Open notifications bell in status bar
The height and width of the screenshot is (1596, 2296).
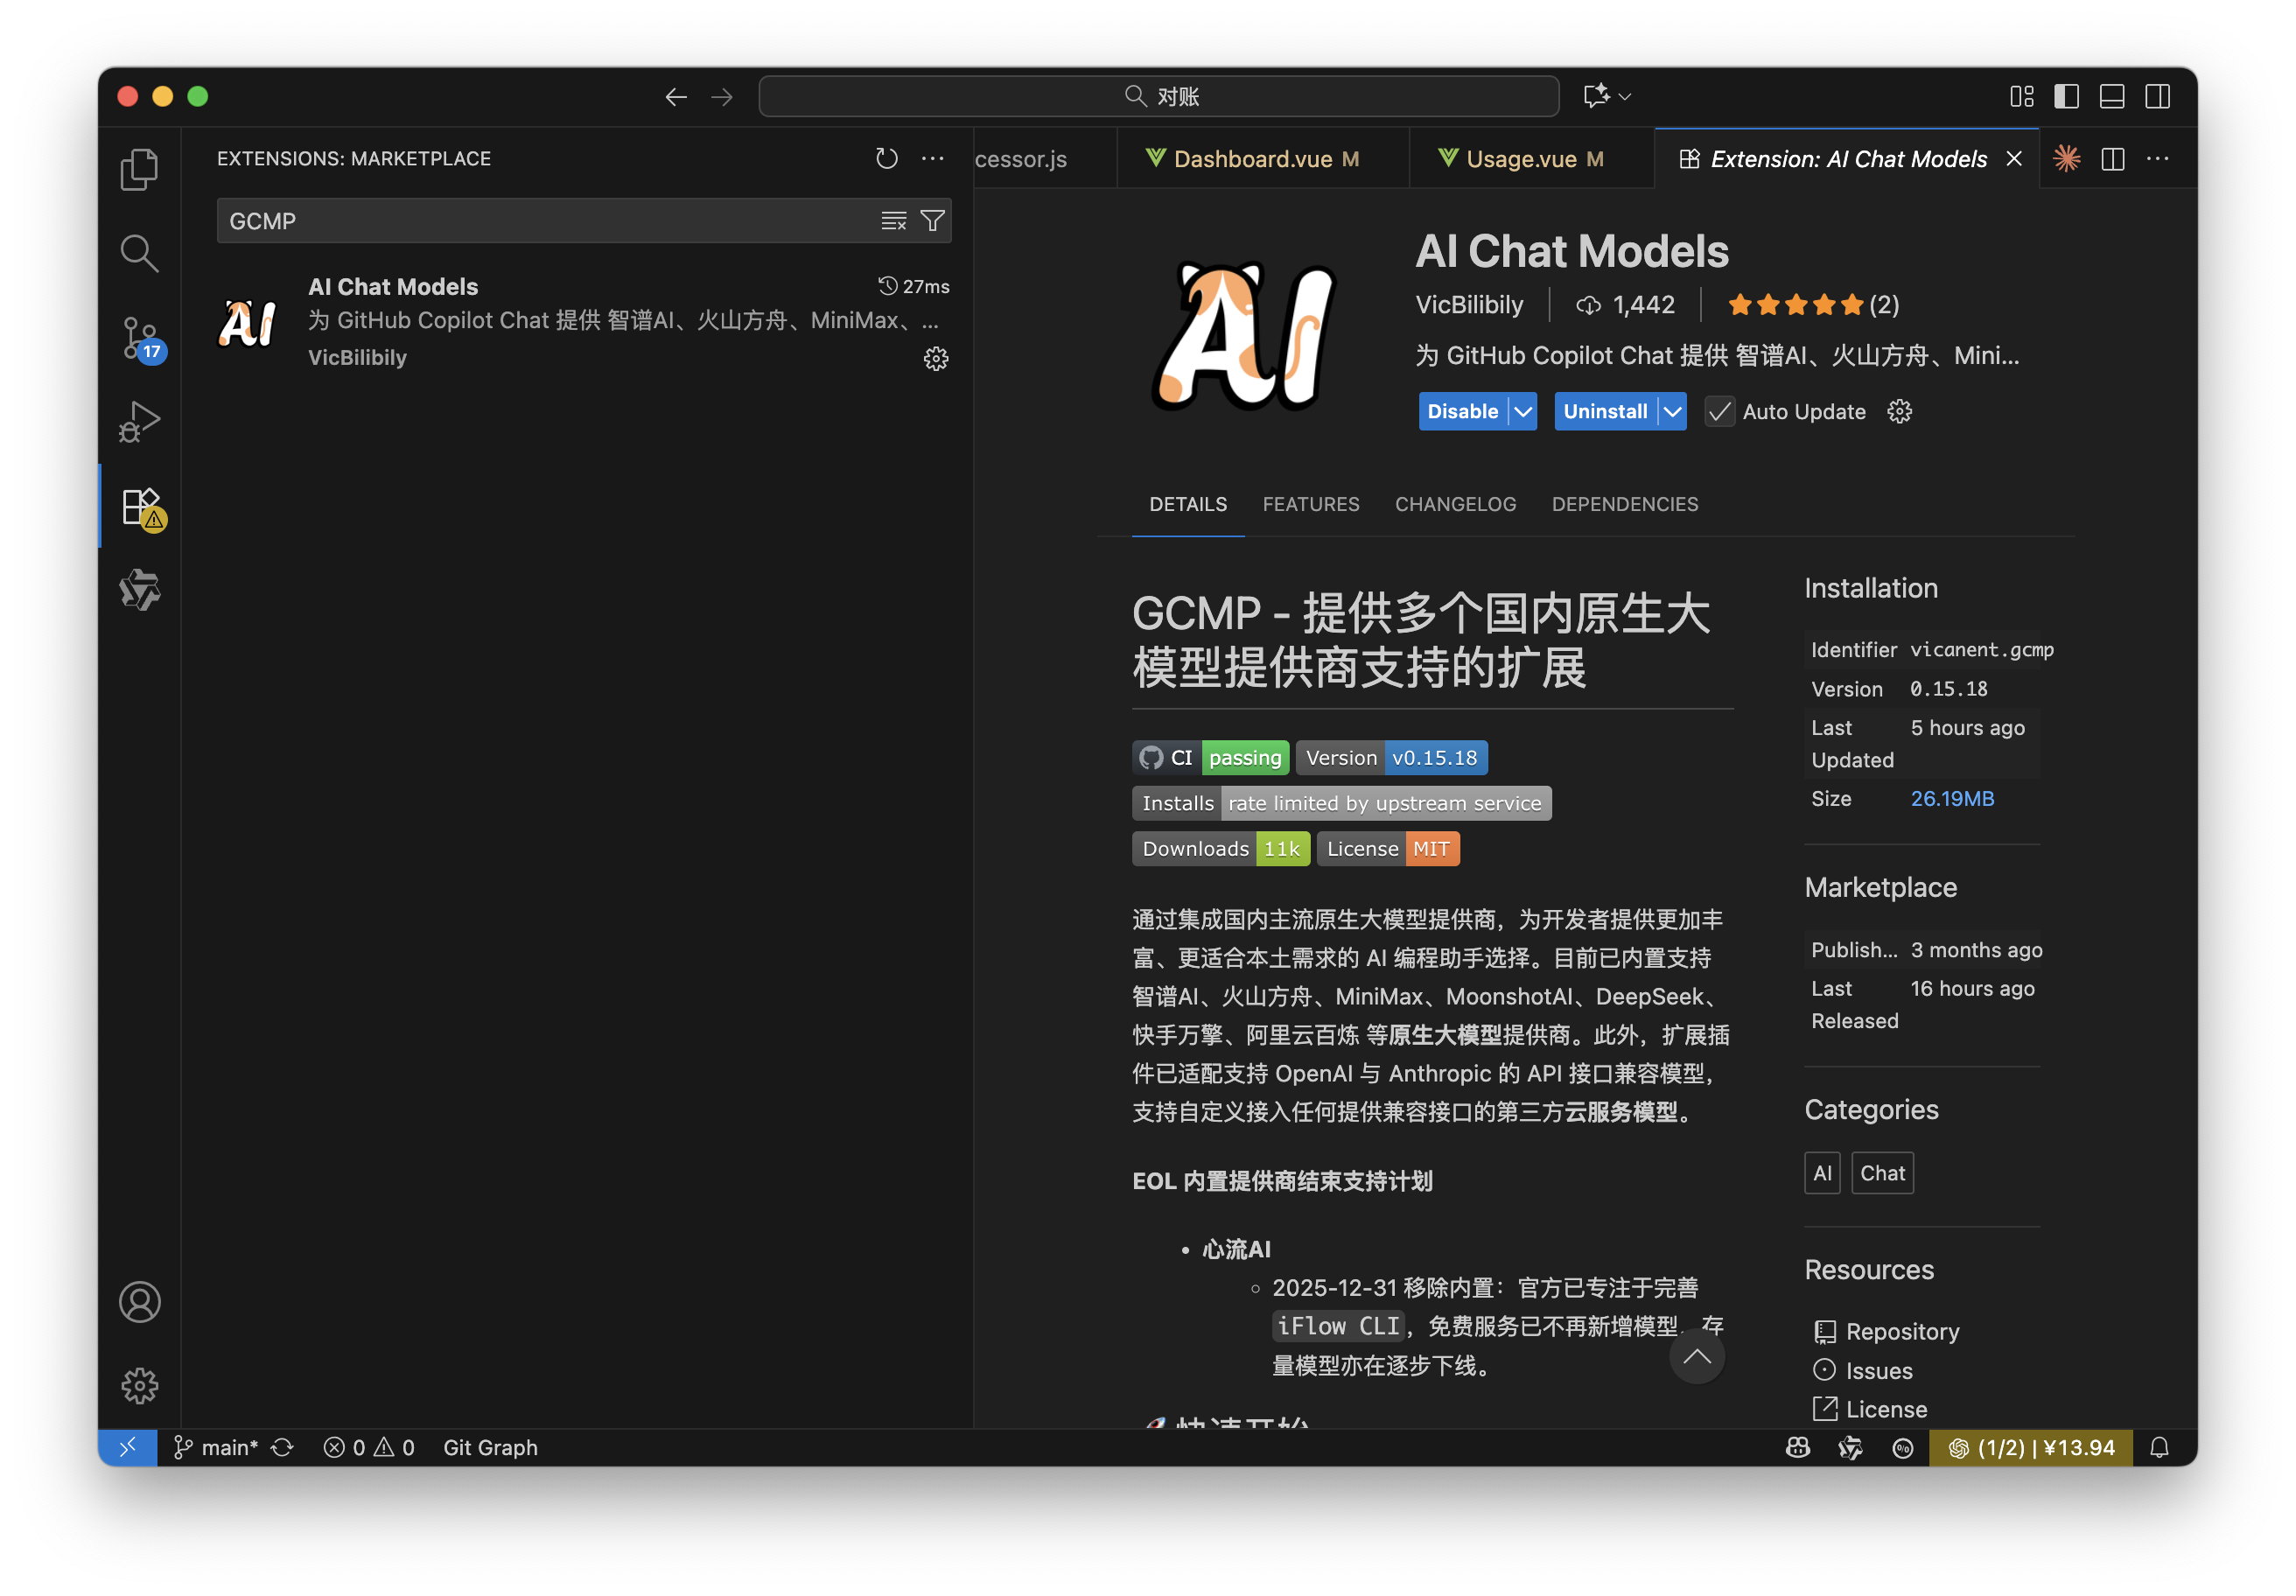point(2159,1448)
